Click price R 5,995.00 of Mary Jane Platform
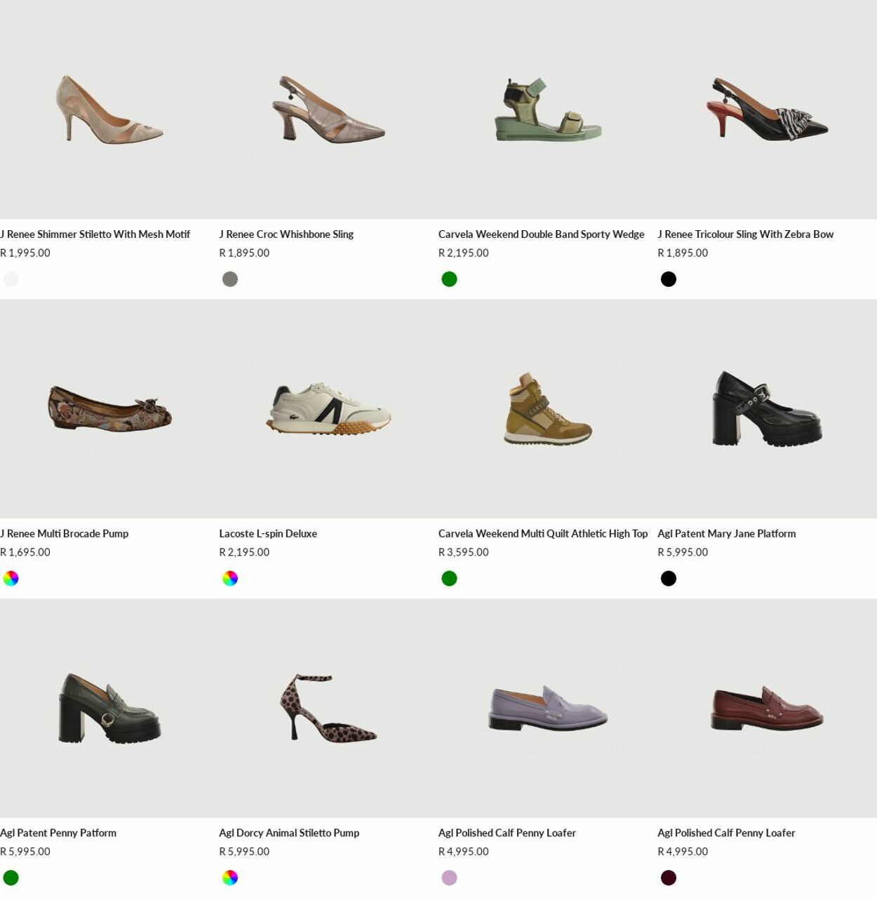 (683, 553)
